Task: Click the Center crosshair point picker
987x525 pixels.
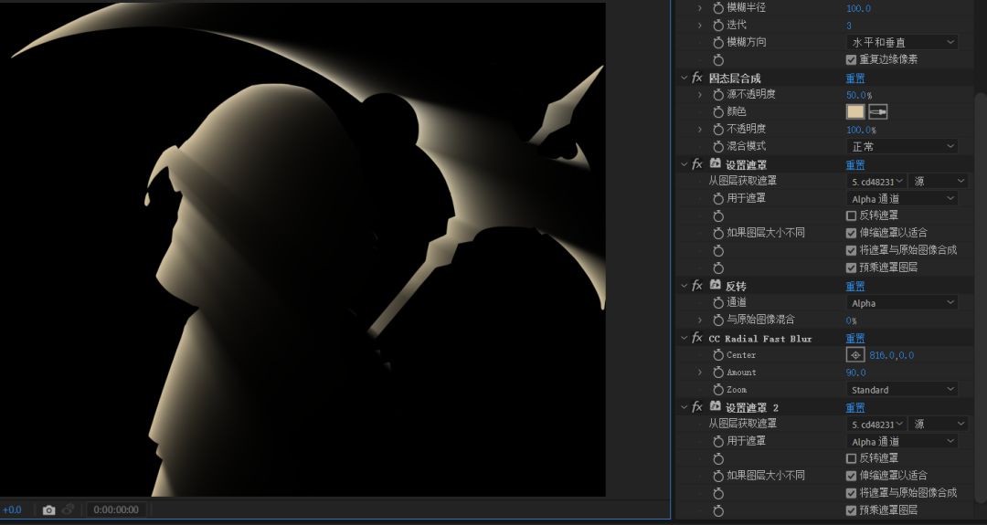Action: coord(855,355)
